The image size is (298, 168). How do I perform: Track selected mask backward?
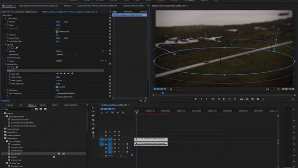click(61, 74)
